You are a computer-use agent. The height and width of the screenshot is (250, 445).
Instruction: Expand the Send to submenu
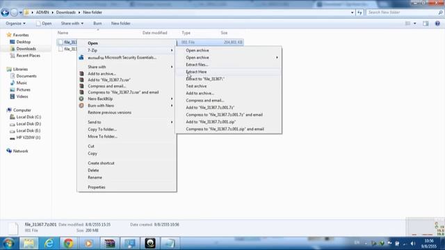click(127, 122)
